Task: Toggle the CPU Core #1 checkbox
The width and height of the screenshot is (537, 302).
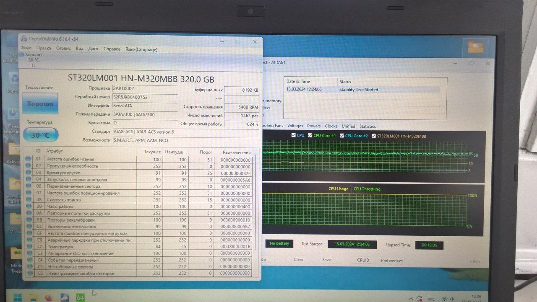Action: tap(310, 136)
